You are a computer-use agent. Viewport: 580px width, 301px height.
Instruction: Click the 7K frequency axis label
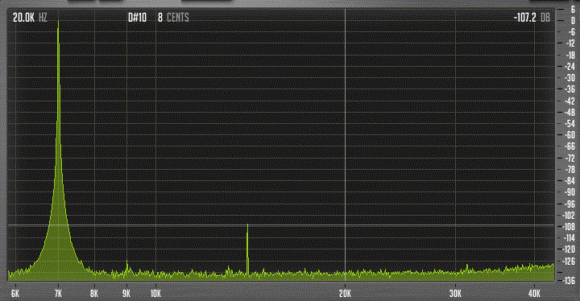(x=58, y=294)
